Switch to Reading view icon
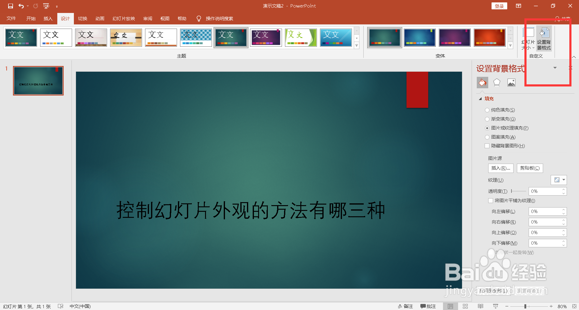579x310 pixels. [480, 306]
